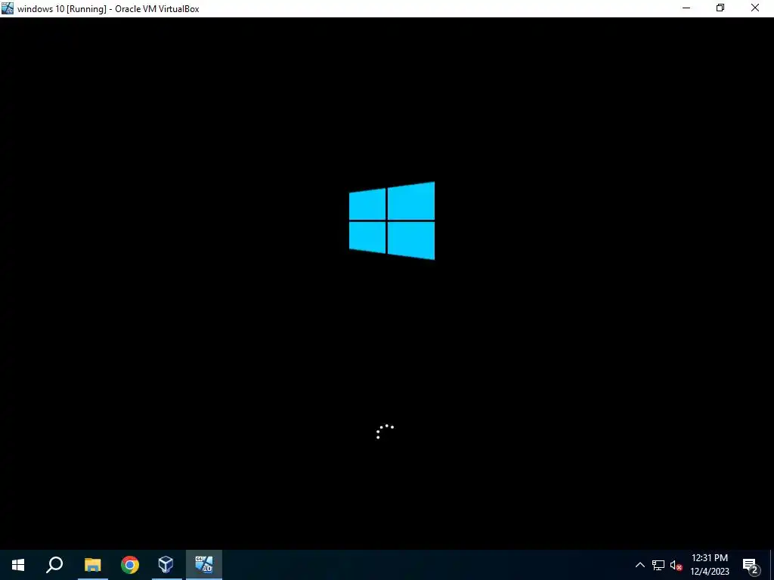Open taskbar Search magnifier

(x=54, y=565)
